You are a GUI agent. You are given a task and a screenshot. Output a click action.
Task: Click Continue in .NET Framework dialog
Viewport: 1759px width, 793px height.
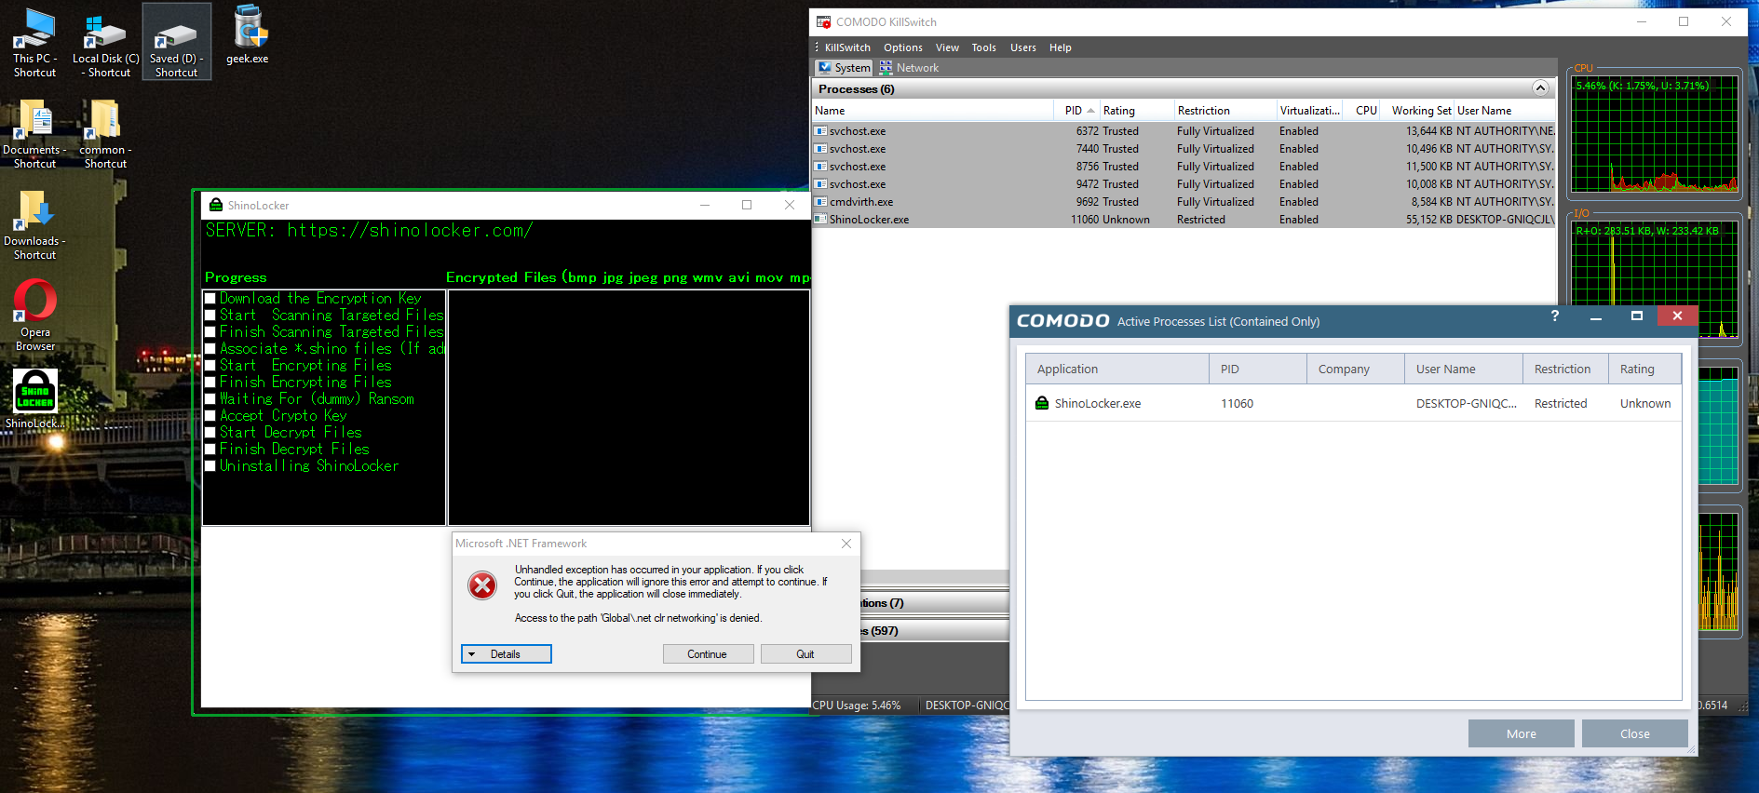click(x=708, y=654)
